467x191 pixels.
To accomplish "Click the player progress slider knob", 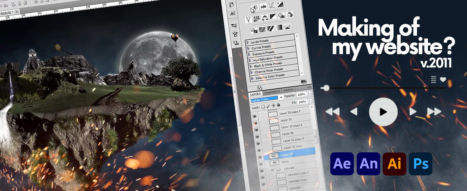I will click(x=326, y=88).
